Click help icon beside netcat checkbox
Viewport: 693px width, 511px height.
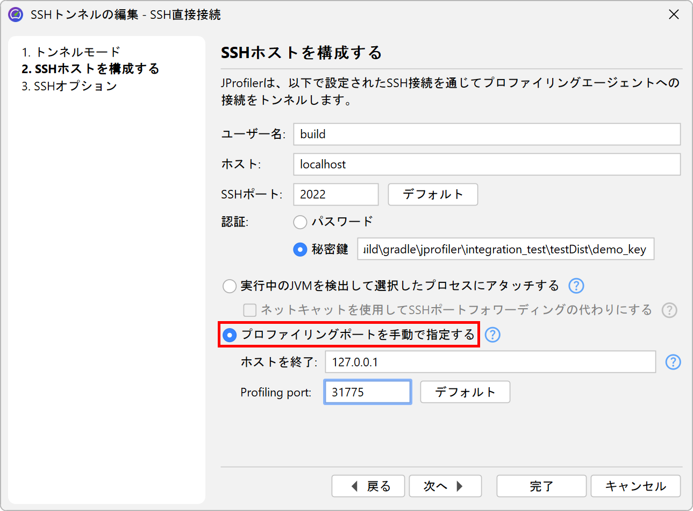pyautogui.click(x=669, y=310)
